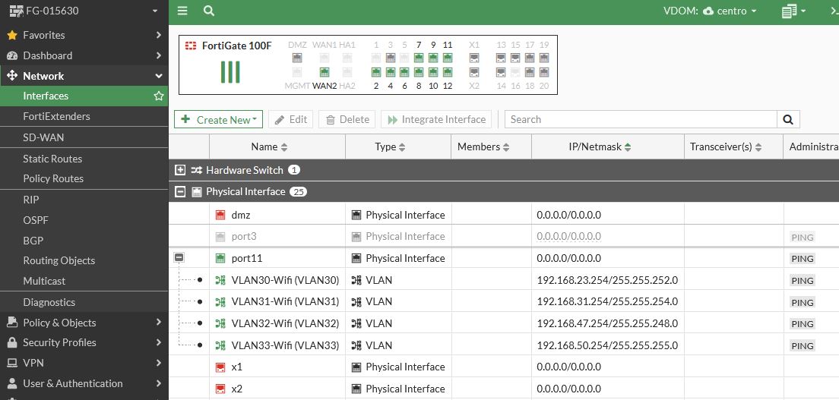Click port 7 icon on faceplate
This screenshot has width=839, height=400.
tap(419, 58)
